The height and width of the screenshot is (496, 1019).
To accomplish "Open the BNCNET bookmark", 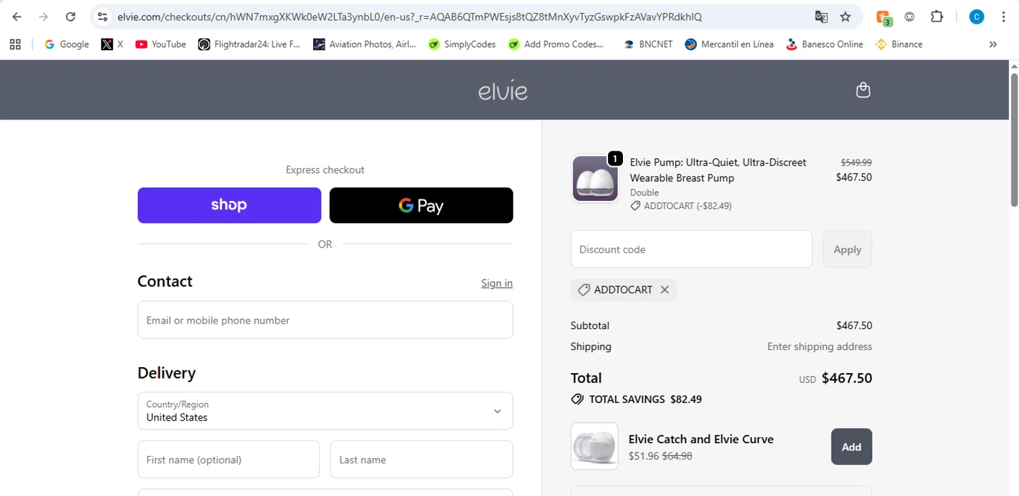I will (649, 44).
